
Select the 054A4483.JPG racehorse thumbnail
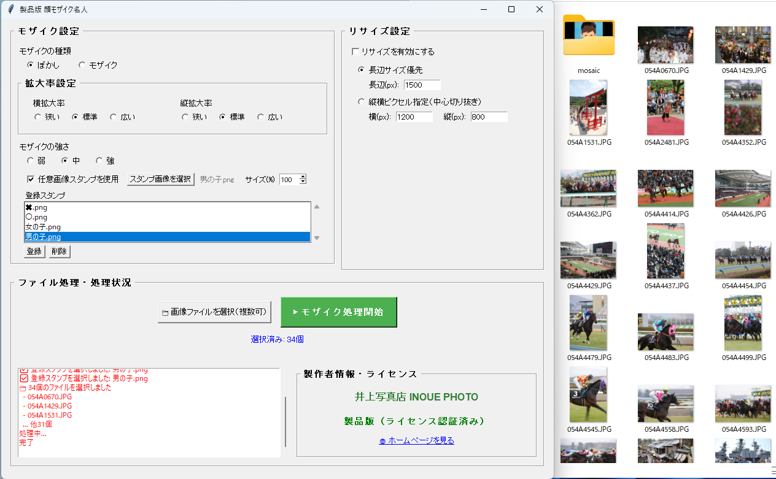665,332
